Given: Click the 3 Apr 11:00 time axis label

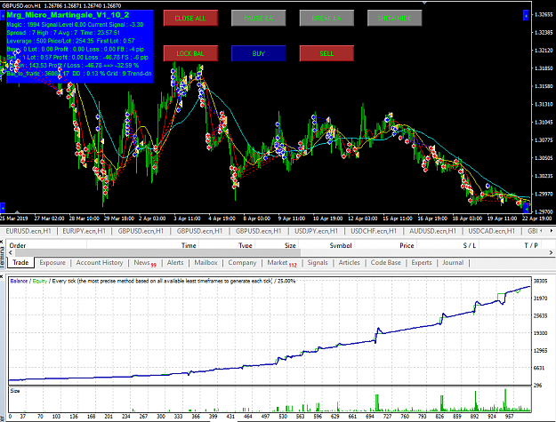Looking at the screenshot, I should coord(187,219).
